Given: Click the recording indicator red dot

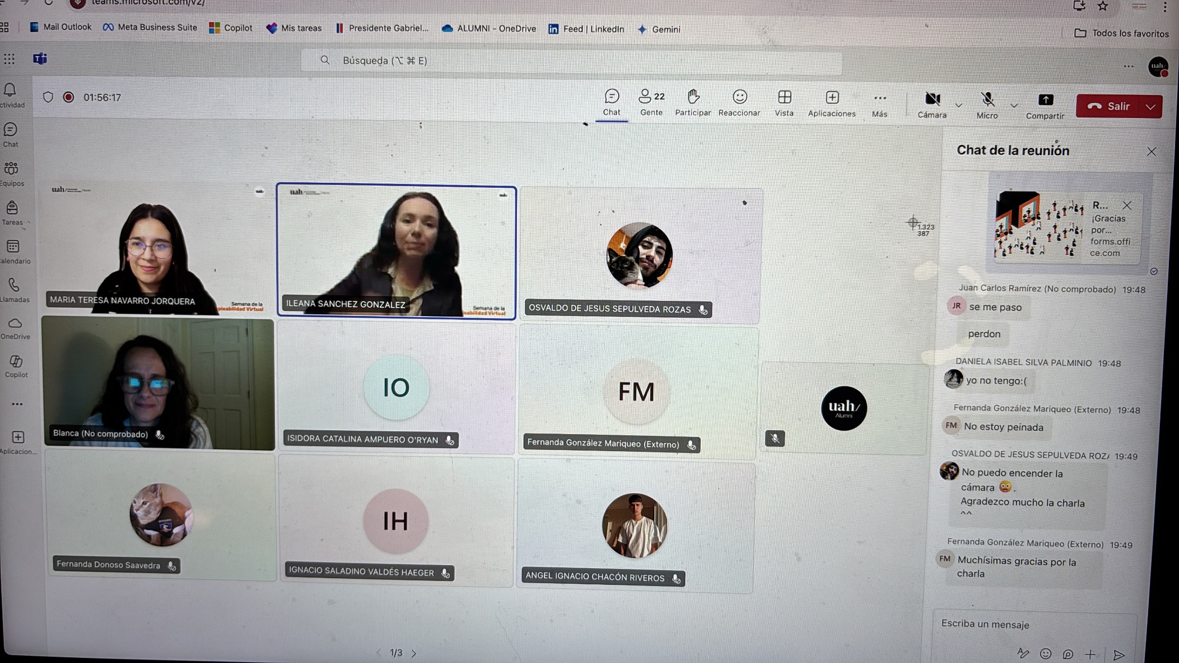Looking at the screenshot, I should click(69, 97).
